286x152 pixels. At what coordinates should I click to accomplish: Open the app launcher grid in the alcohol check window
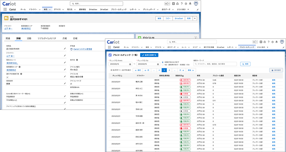tap(110, 47)
